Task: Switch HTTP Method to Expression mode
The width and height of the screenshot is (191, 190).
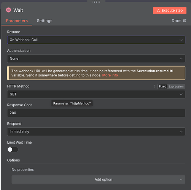Action: click(x=176, y=87)
